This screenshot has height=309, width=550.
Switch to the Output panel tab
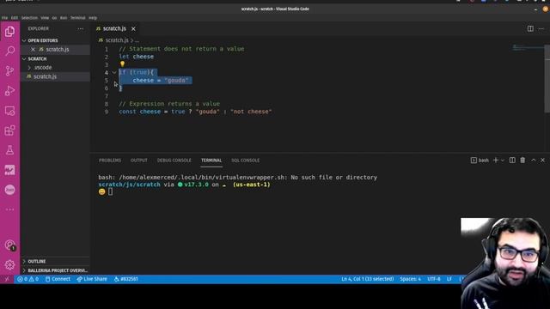(x=139, y=161)
